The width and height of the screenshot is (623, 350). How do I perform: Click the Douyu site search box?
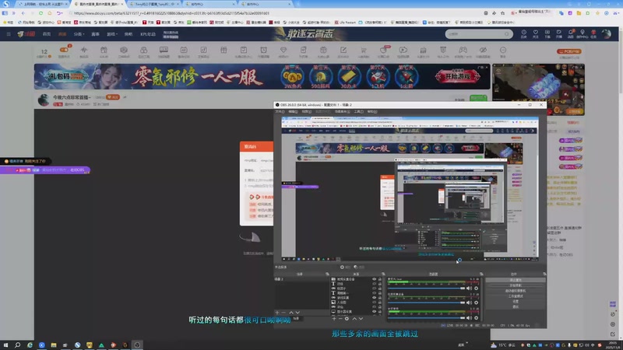[x=479, y=34]
